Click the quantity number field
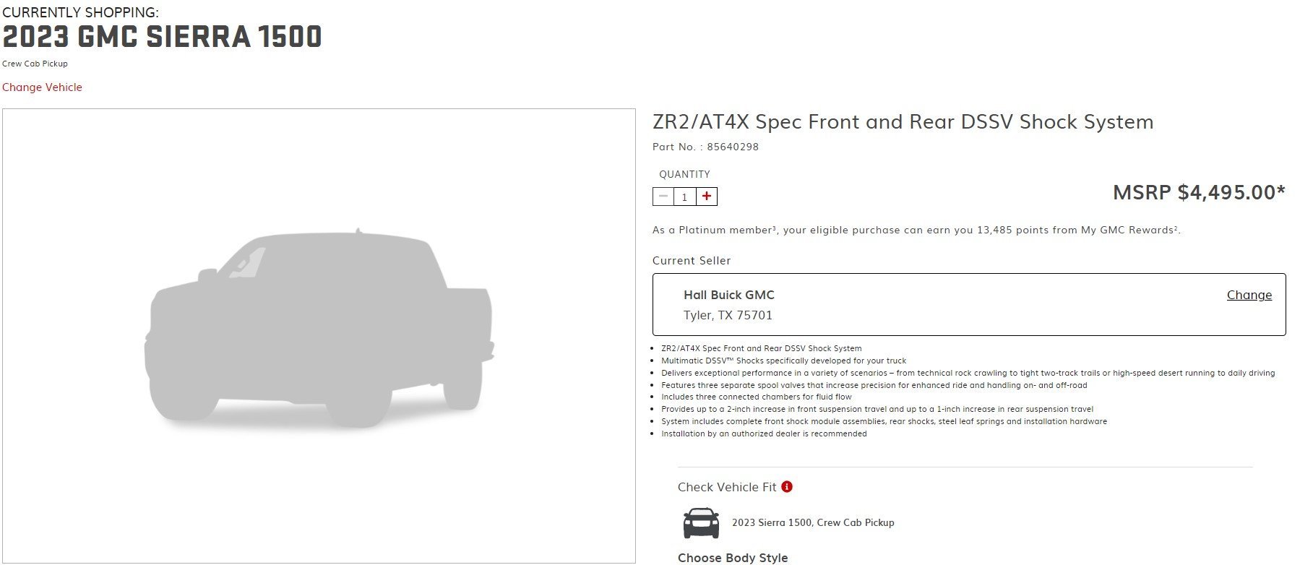 (x=684, y=197)
